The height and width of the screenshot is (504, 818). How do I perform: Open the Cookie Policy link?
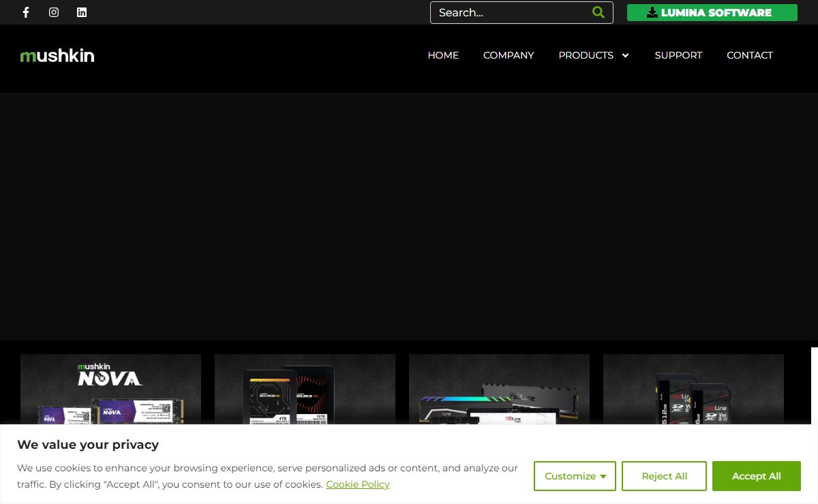[358, 484]
